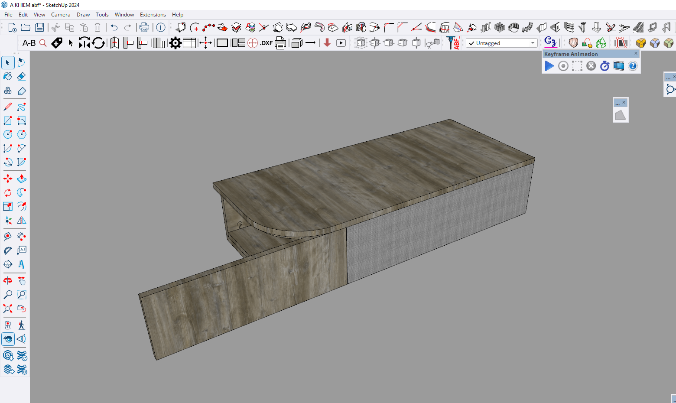Open the Extensions menu
This screenshot has height=403, width=676.
point(153,15)
